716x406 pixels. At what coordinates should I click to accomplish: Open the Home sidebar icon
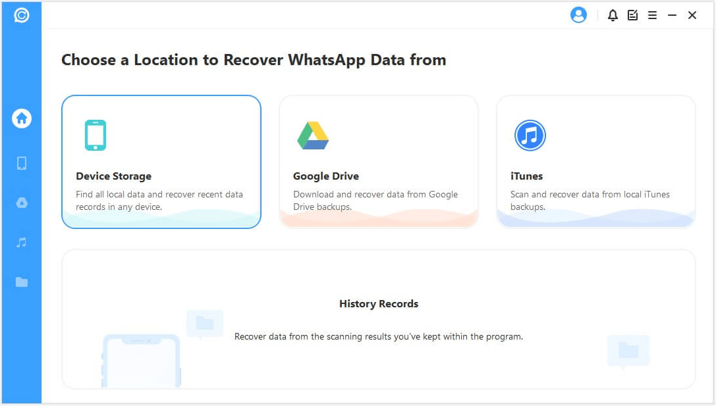pos(22,118)
